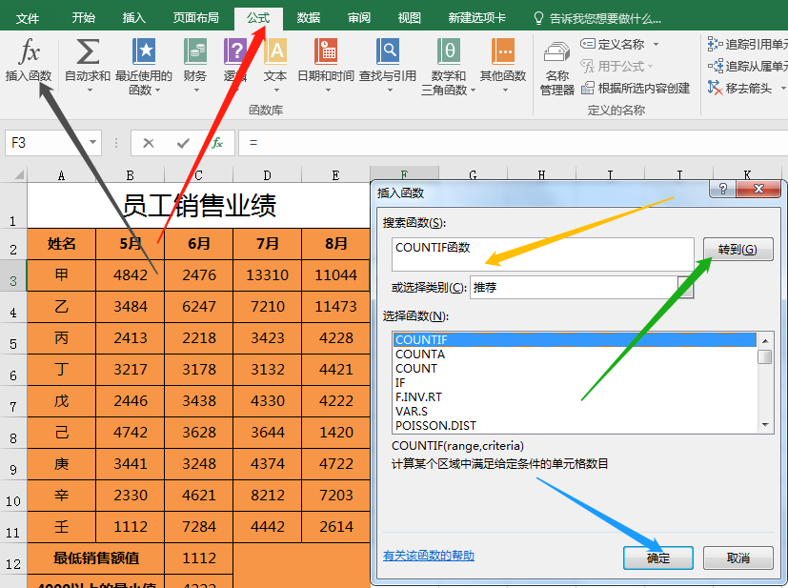Click Remove Arrows (移去箭头) icon

click(716, 88)
